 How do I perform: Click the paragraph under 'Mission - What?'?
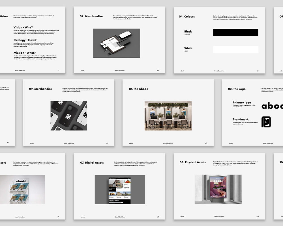35,57
